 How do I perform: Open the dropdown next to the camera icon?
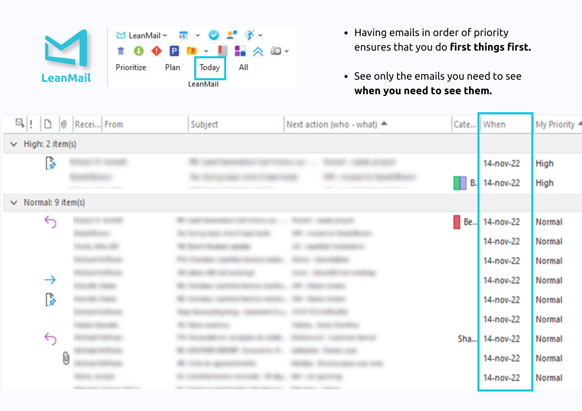coord(287,51)
